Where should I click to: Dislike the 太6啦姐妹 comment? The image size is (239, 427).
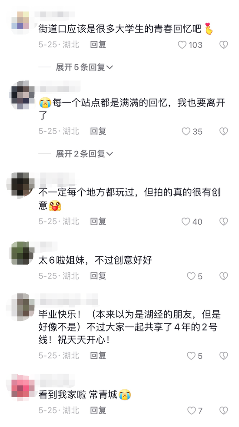tap(223, 276)
